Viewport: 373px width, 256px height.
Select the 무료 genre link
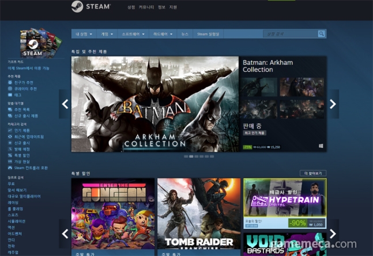coord(11,184)
